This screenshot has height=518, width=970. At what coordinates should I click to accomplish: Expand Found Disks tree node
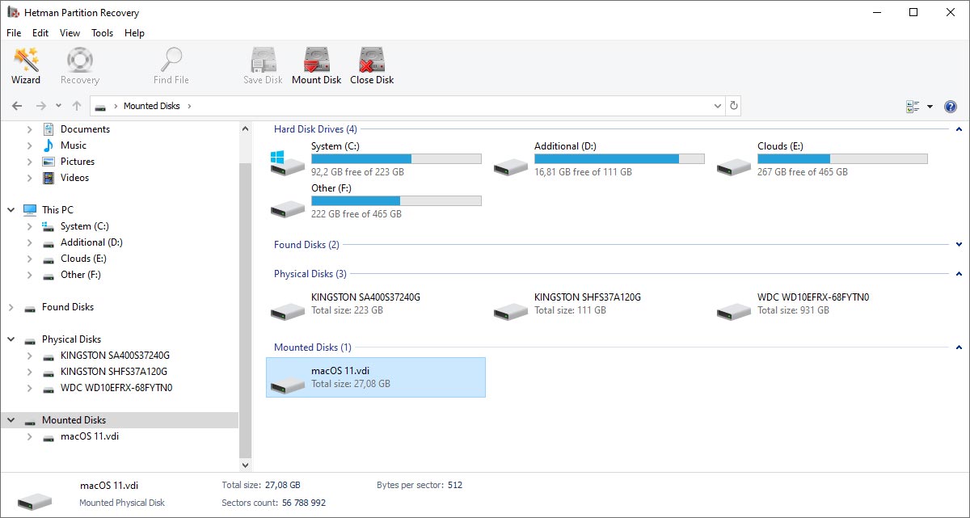11,307
